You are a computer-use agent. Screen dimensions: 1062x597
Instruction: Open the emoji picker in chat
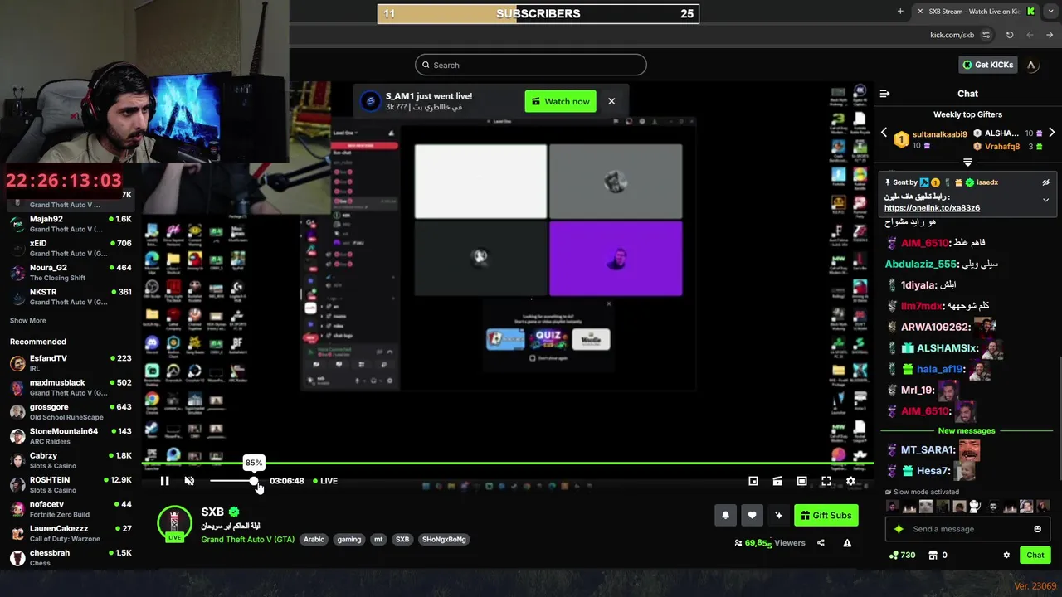(x=1037, y=529)
